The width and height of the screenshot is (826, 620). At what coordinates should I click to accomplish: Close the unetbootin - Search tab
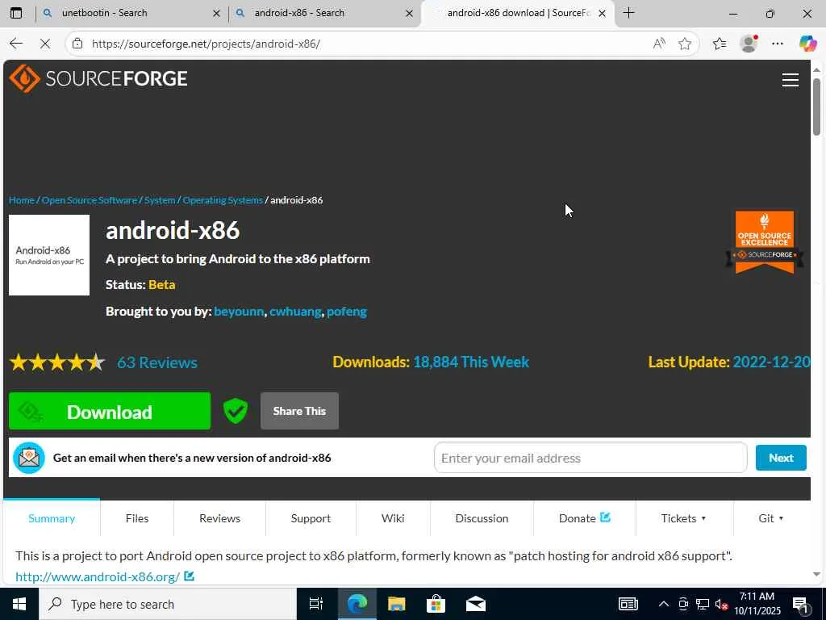pyautogui.click(x=216, y=13)
